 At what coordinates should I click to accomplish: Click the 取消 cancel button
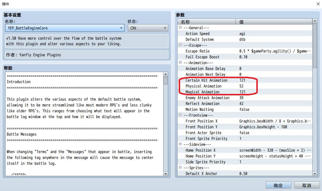pyautogui.click(x=307, y=185)
